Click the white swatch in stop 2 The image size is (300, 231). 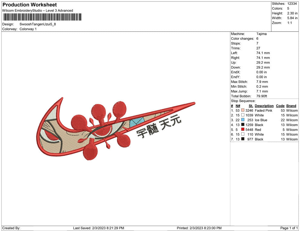[243, 115]
